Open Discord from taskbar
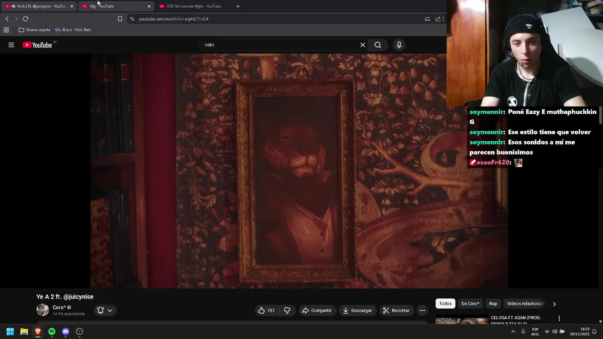603x339 pixels. pyautogui.click(x=65, y=331)
